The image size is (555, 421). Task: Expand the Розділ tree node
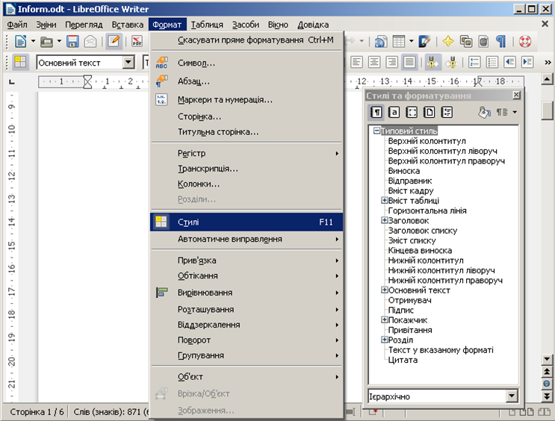tap(385, 340)
